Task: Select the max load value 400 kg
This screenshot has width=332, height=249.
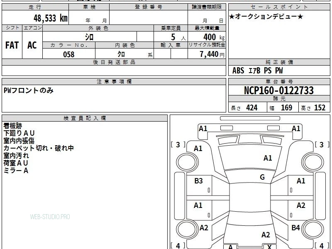Action: [x=214, y=37]
